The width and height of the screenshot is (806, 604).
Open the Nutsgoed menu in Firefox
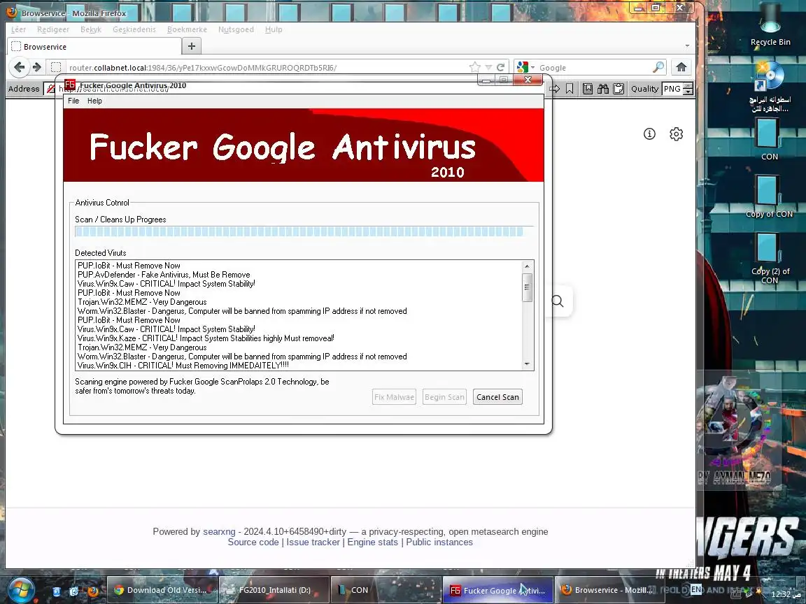click(x=236, y=29)
